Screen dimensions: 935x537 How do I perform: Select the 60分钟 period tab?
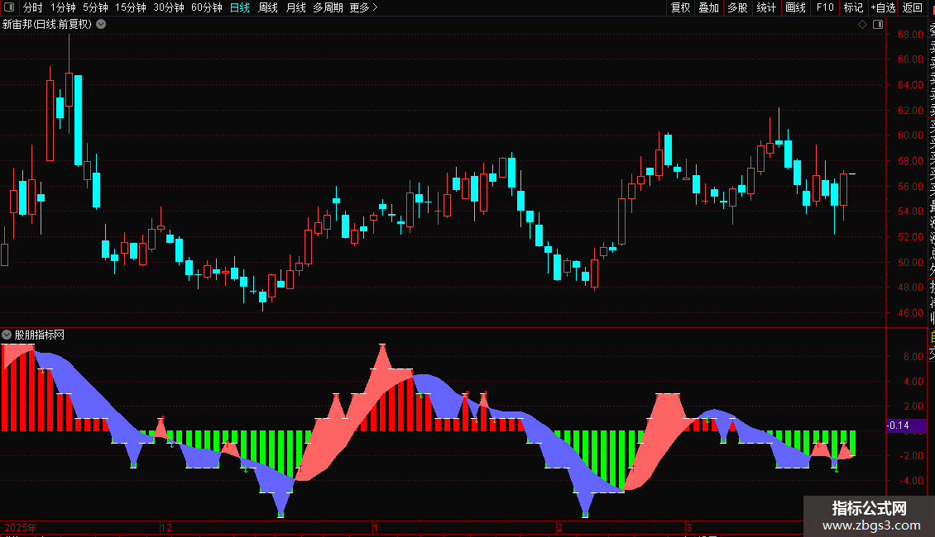click(207, 7)
